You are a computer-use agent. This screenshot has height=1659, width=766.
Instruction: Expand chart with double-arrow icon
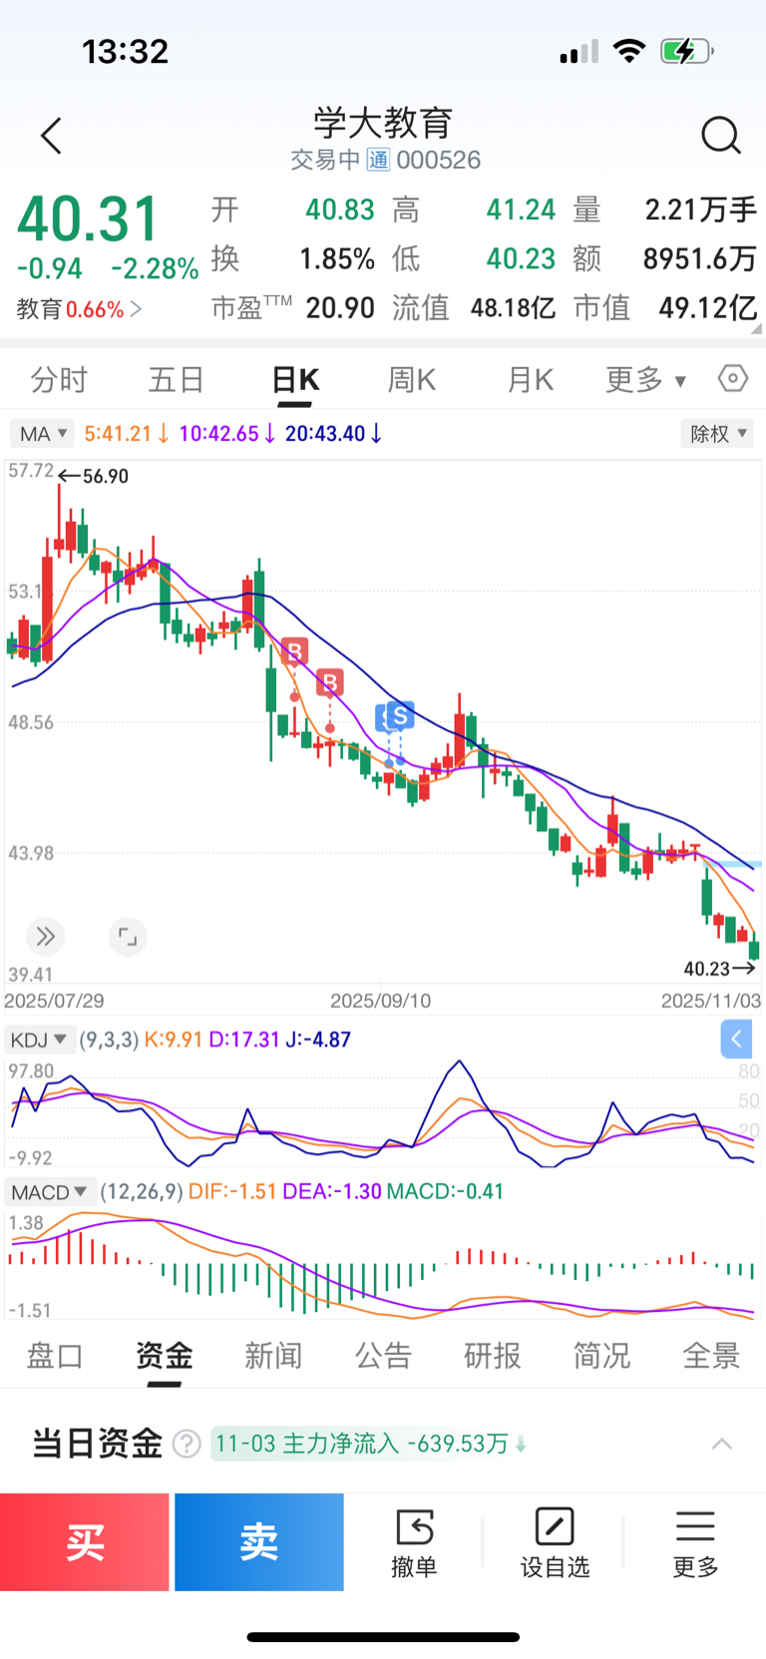pos(45,937)
